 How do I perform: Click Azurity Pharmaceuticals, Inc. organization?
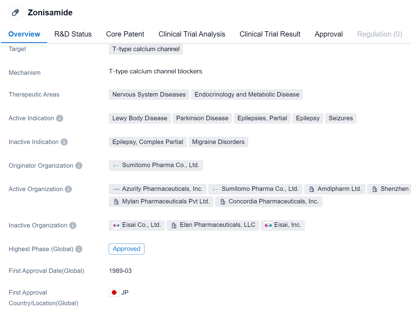point(158,189)
